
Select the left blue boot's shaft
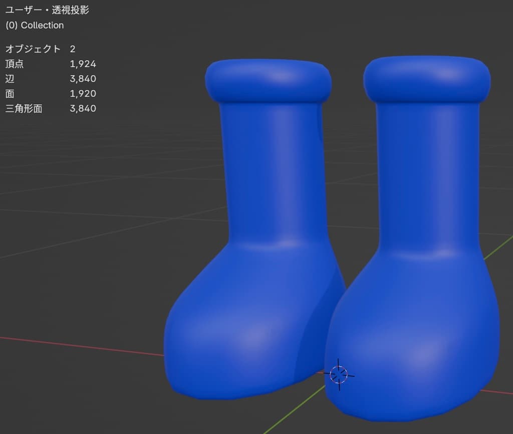[x=273, y=170]
